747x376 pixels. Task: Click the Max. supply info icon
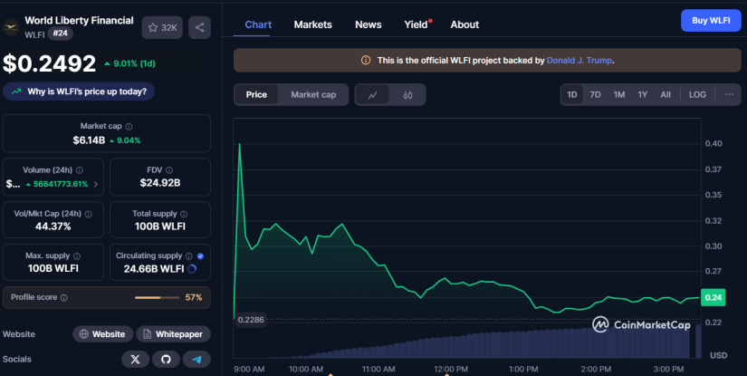pos(77,256)
